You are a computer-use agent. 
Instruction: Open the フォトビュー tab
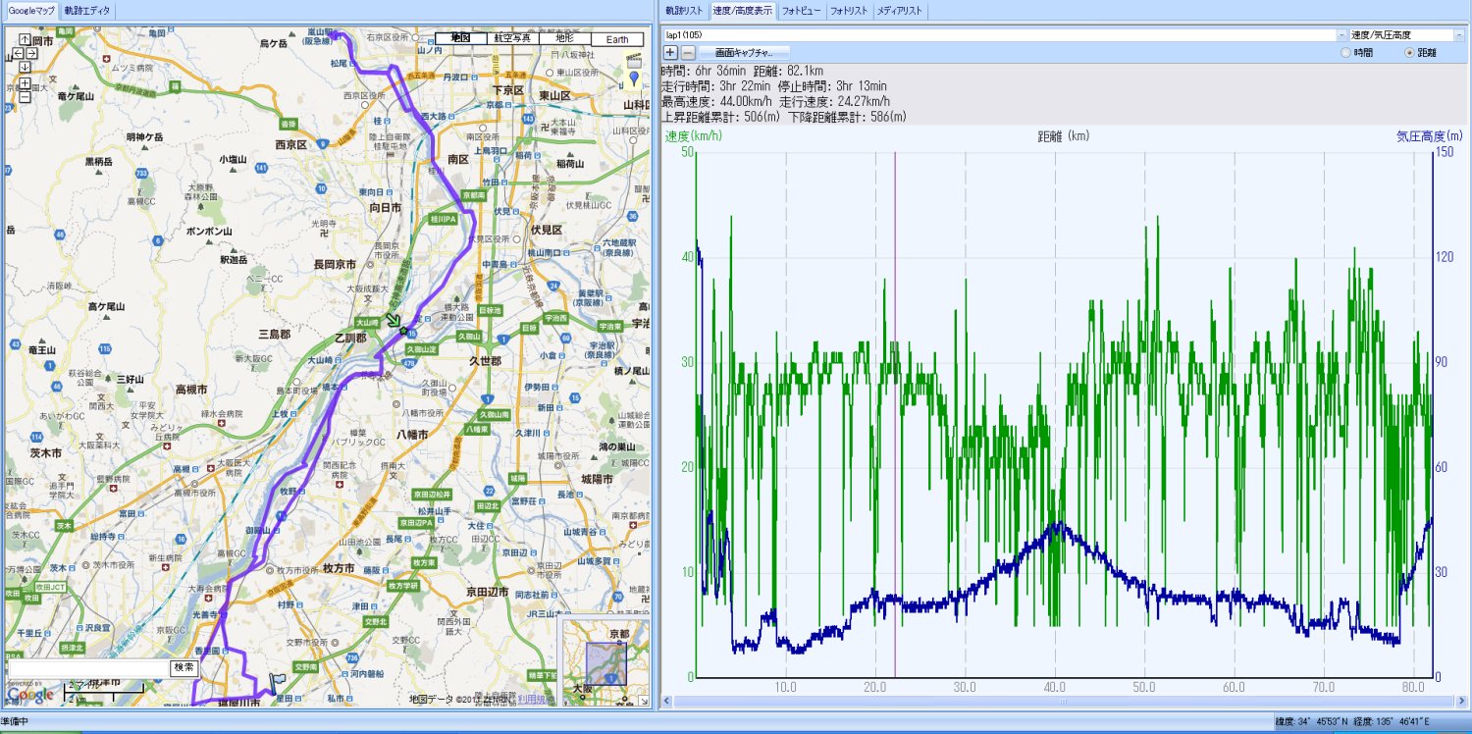pyautogui.click(x=802, y=11)
